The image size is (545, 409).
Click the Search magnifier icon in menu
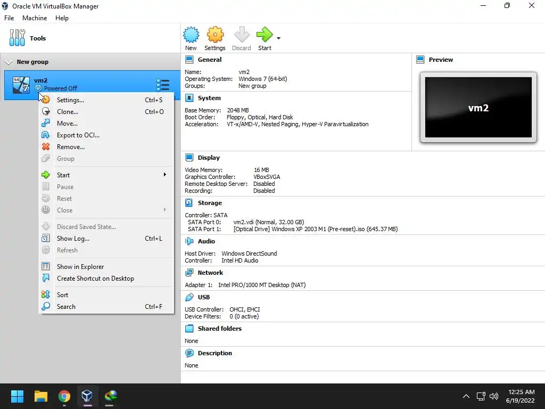[x=46, y=306]
